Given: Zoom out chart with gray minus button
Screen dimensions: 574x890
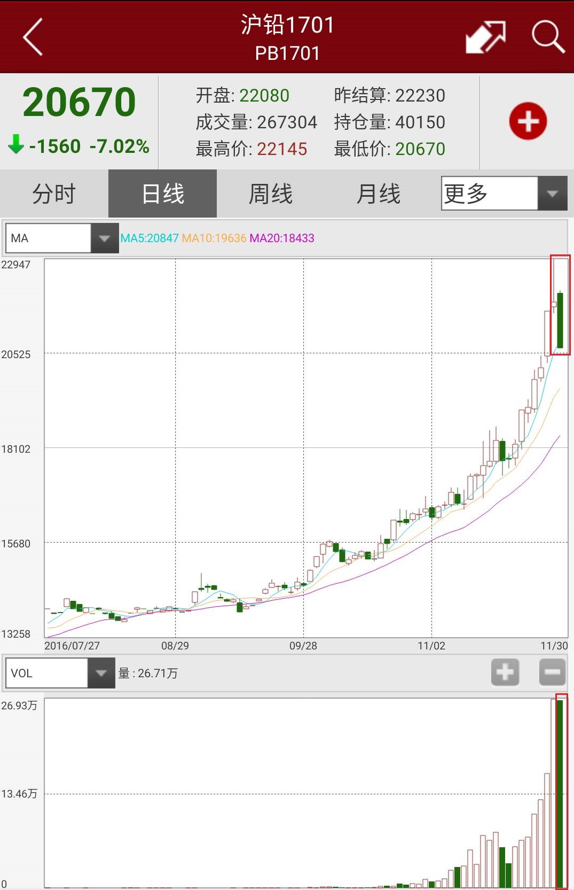Looking at the screenshot, I should point(552,672).
